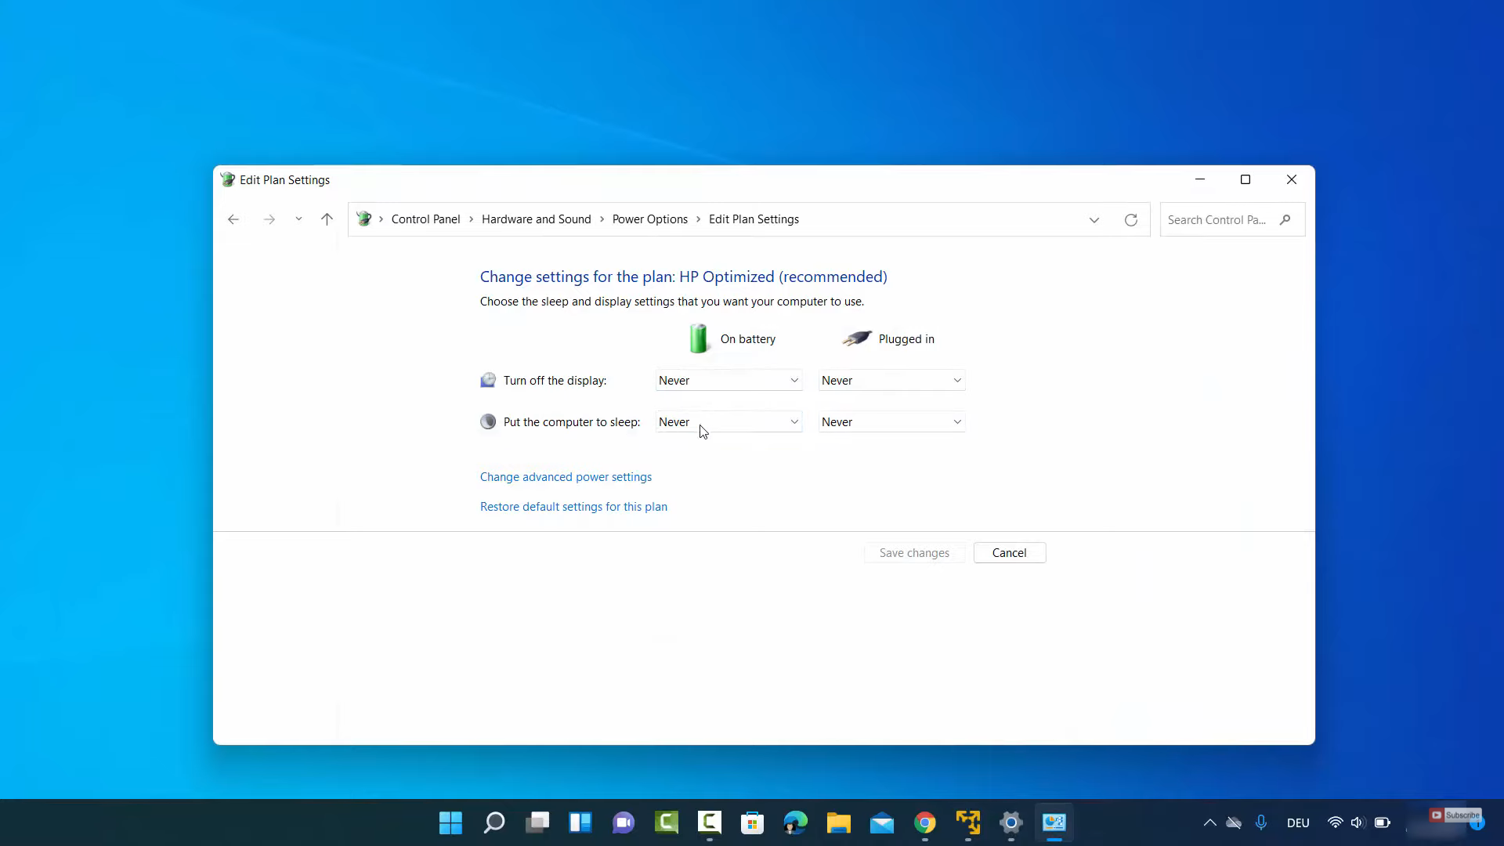This screenshot has width=1504, height=846.
Task: Click Restore default settings for this plan
Action: coord(573,507)
